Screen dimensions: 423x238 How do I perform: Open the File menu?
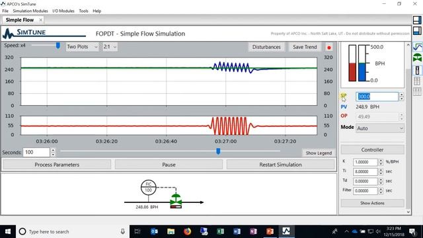(x=5, y=11)
